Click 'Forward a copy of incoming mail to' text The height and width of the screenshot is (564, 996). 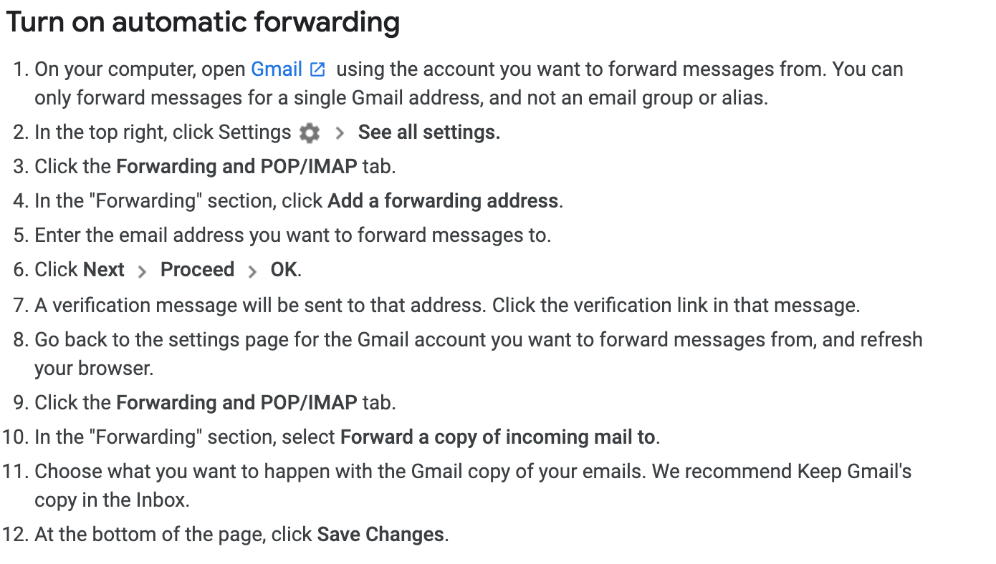[x=498, y=437]
